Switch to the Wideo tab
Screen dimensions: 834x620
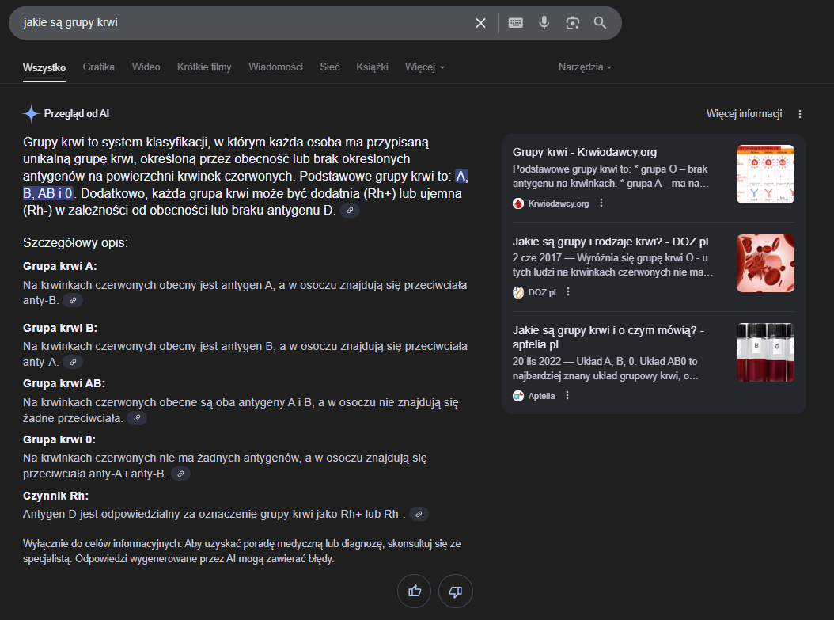tap(146, 67)
